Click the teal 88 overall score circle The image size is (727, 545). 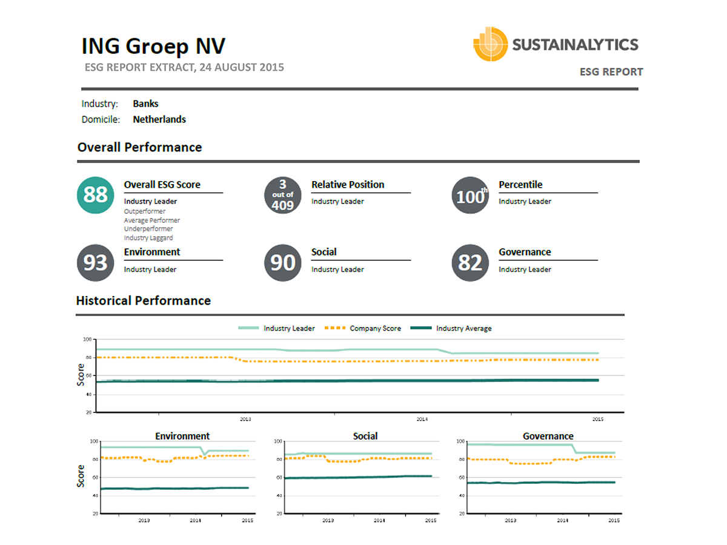[95, 195]
